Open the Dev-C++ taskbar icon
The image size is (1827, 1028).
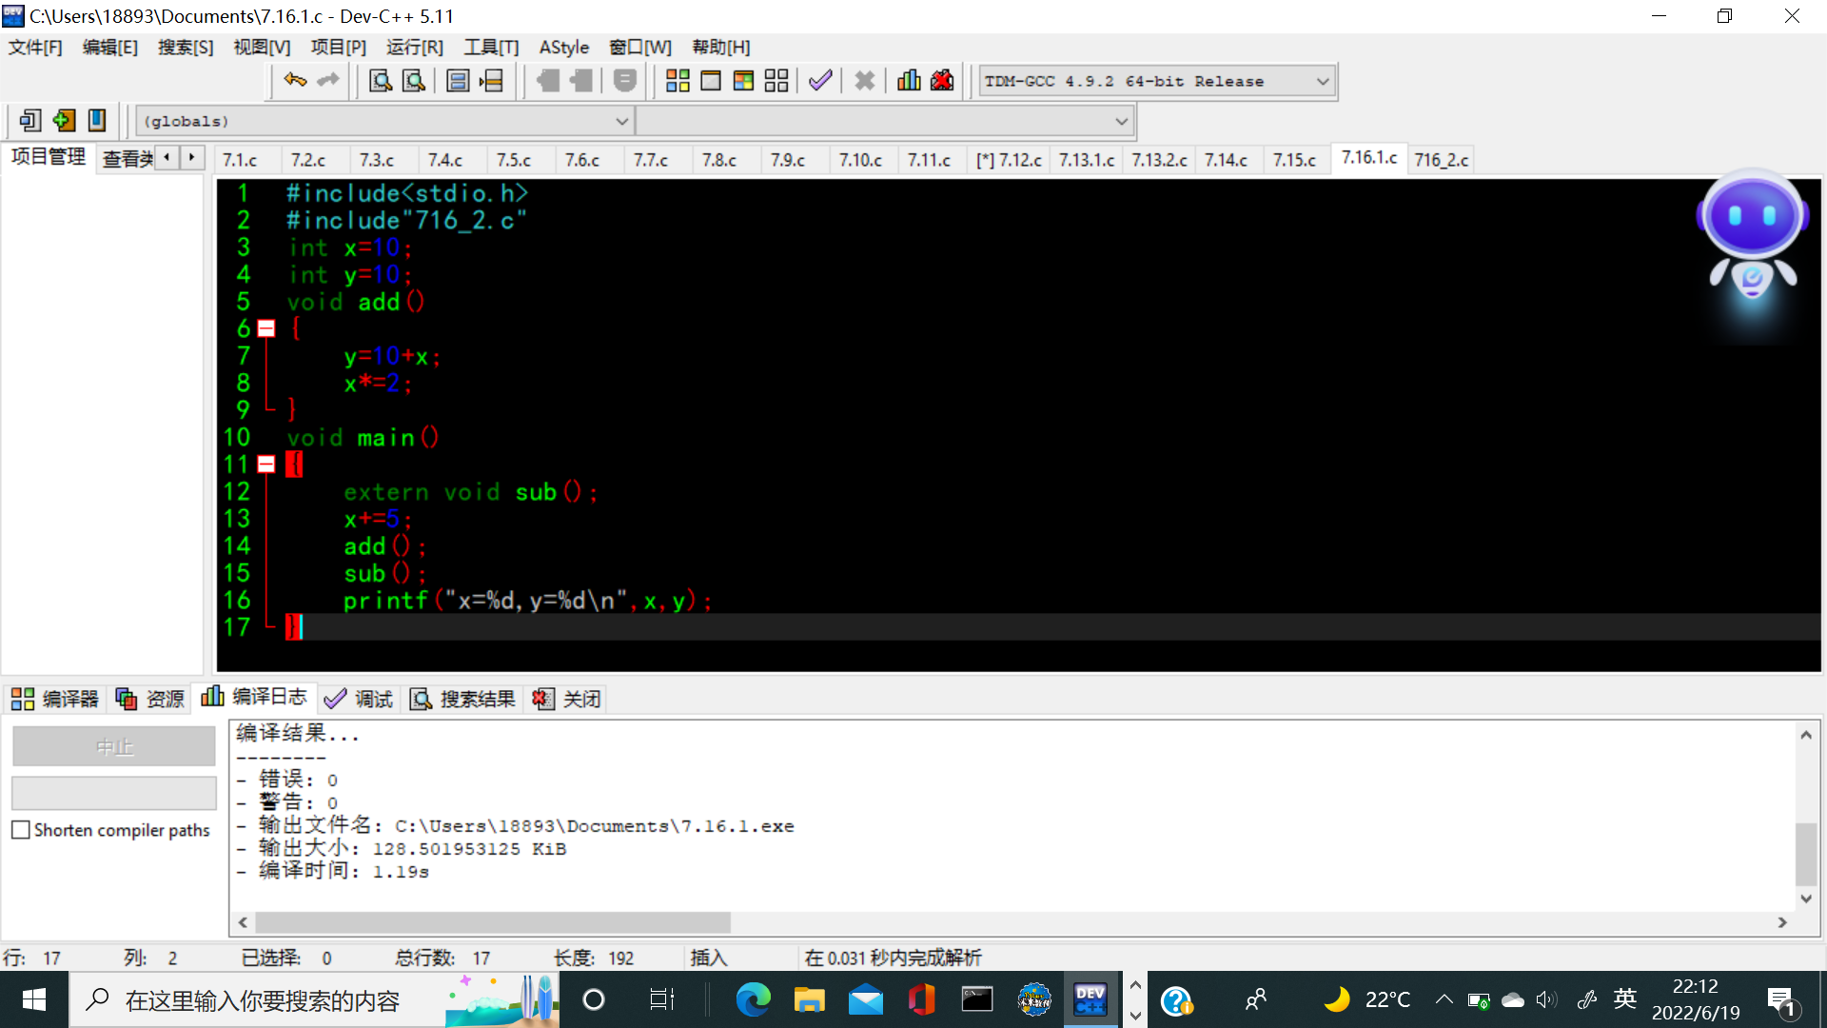pyautogui.click(x=1090, y=999)
